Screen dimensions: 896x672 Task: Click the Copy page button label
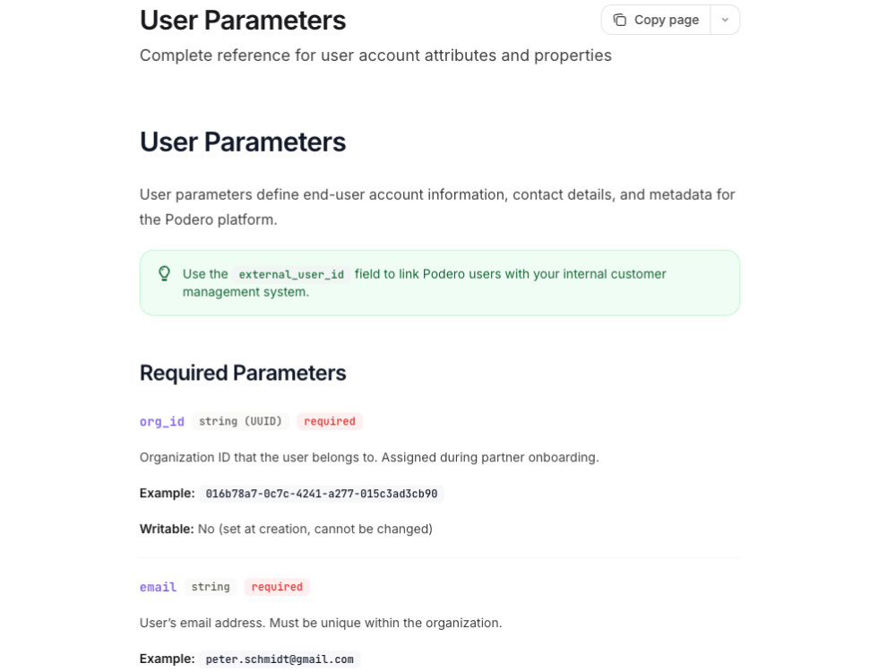(667, 20)
